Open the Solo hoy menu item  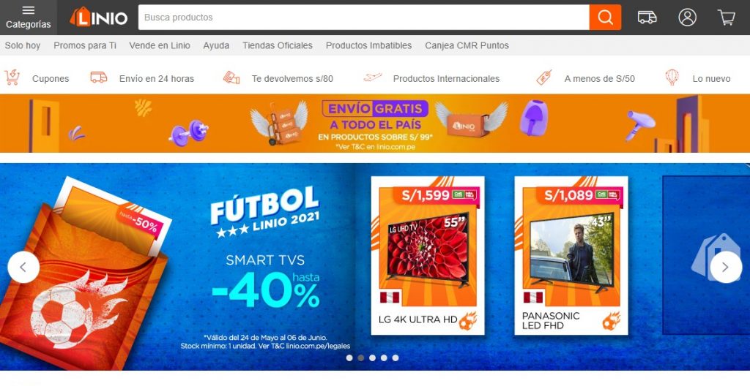[23, 46]
